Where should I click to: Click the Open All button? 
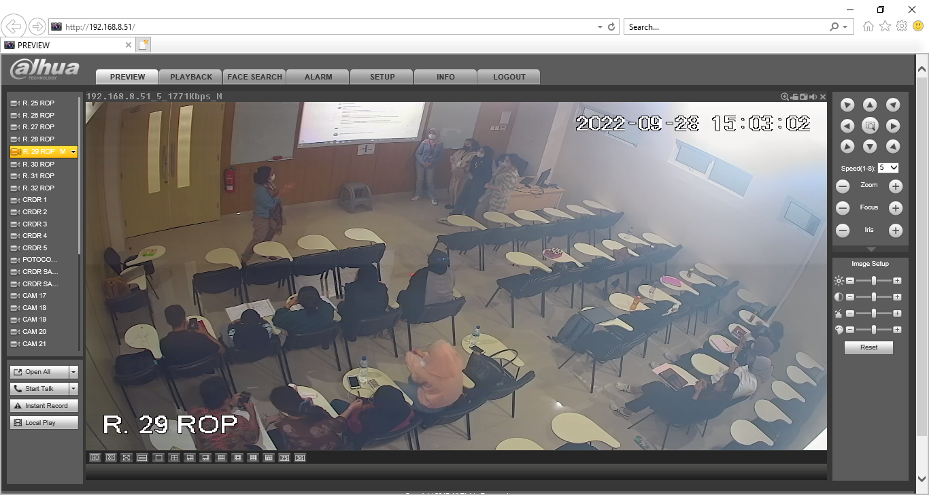[39, 372]
